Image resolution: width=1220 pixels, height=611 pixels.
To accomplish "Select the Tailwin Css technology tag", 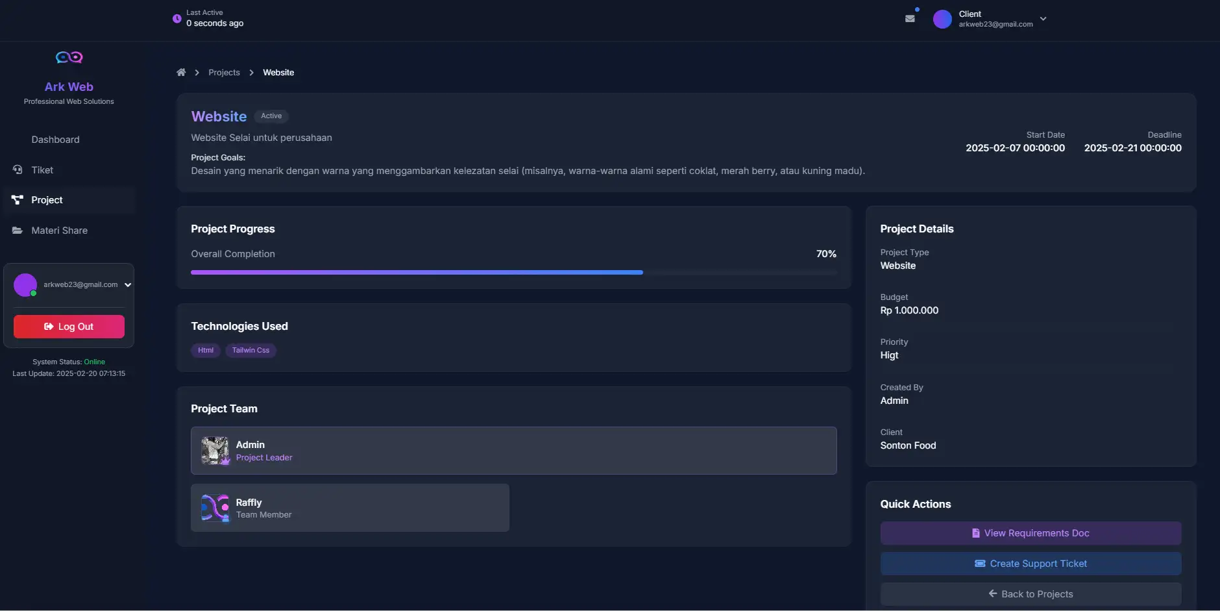I will (250, 350).
